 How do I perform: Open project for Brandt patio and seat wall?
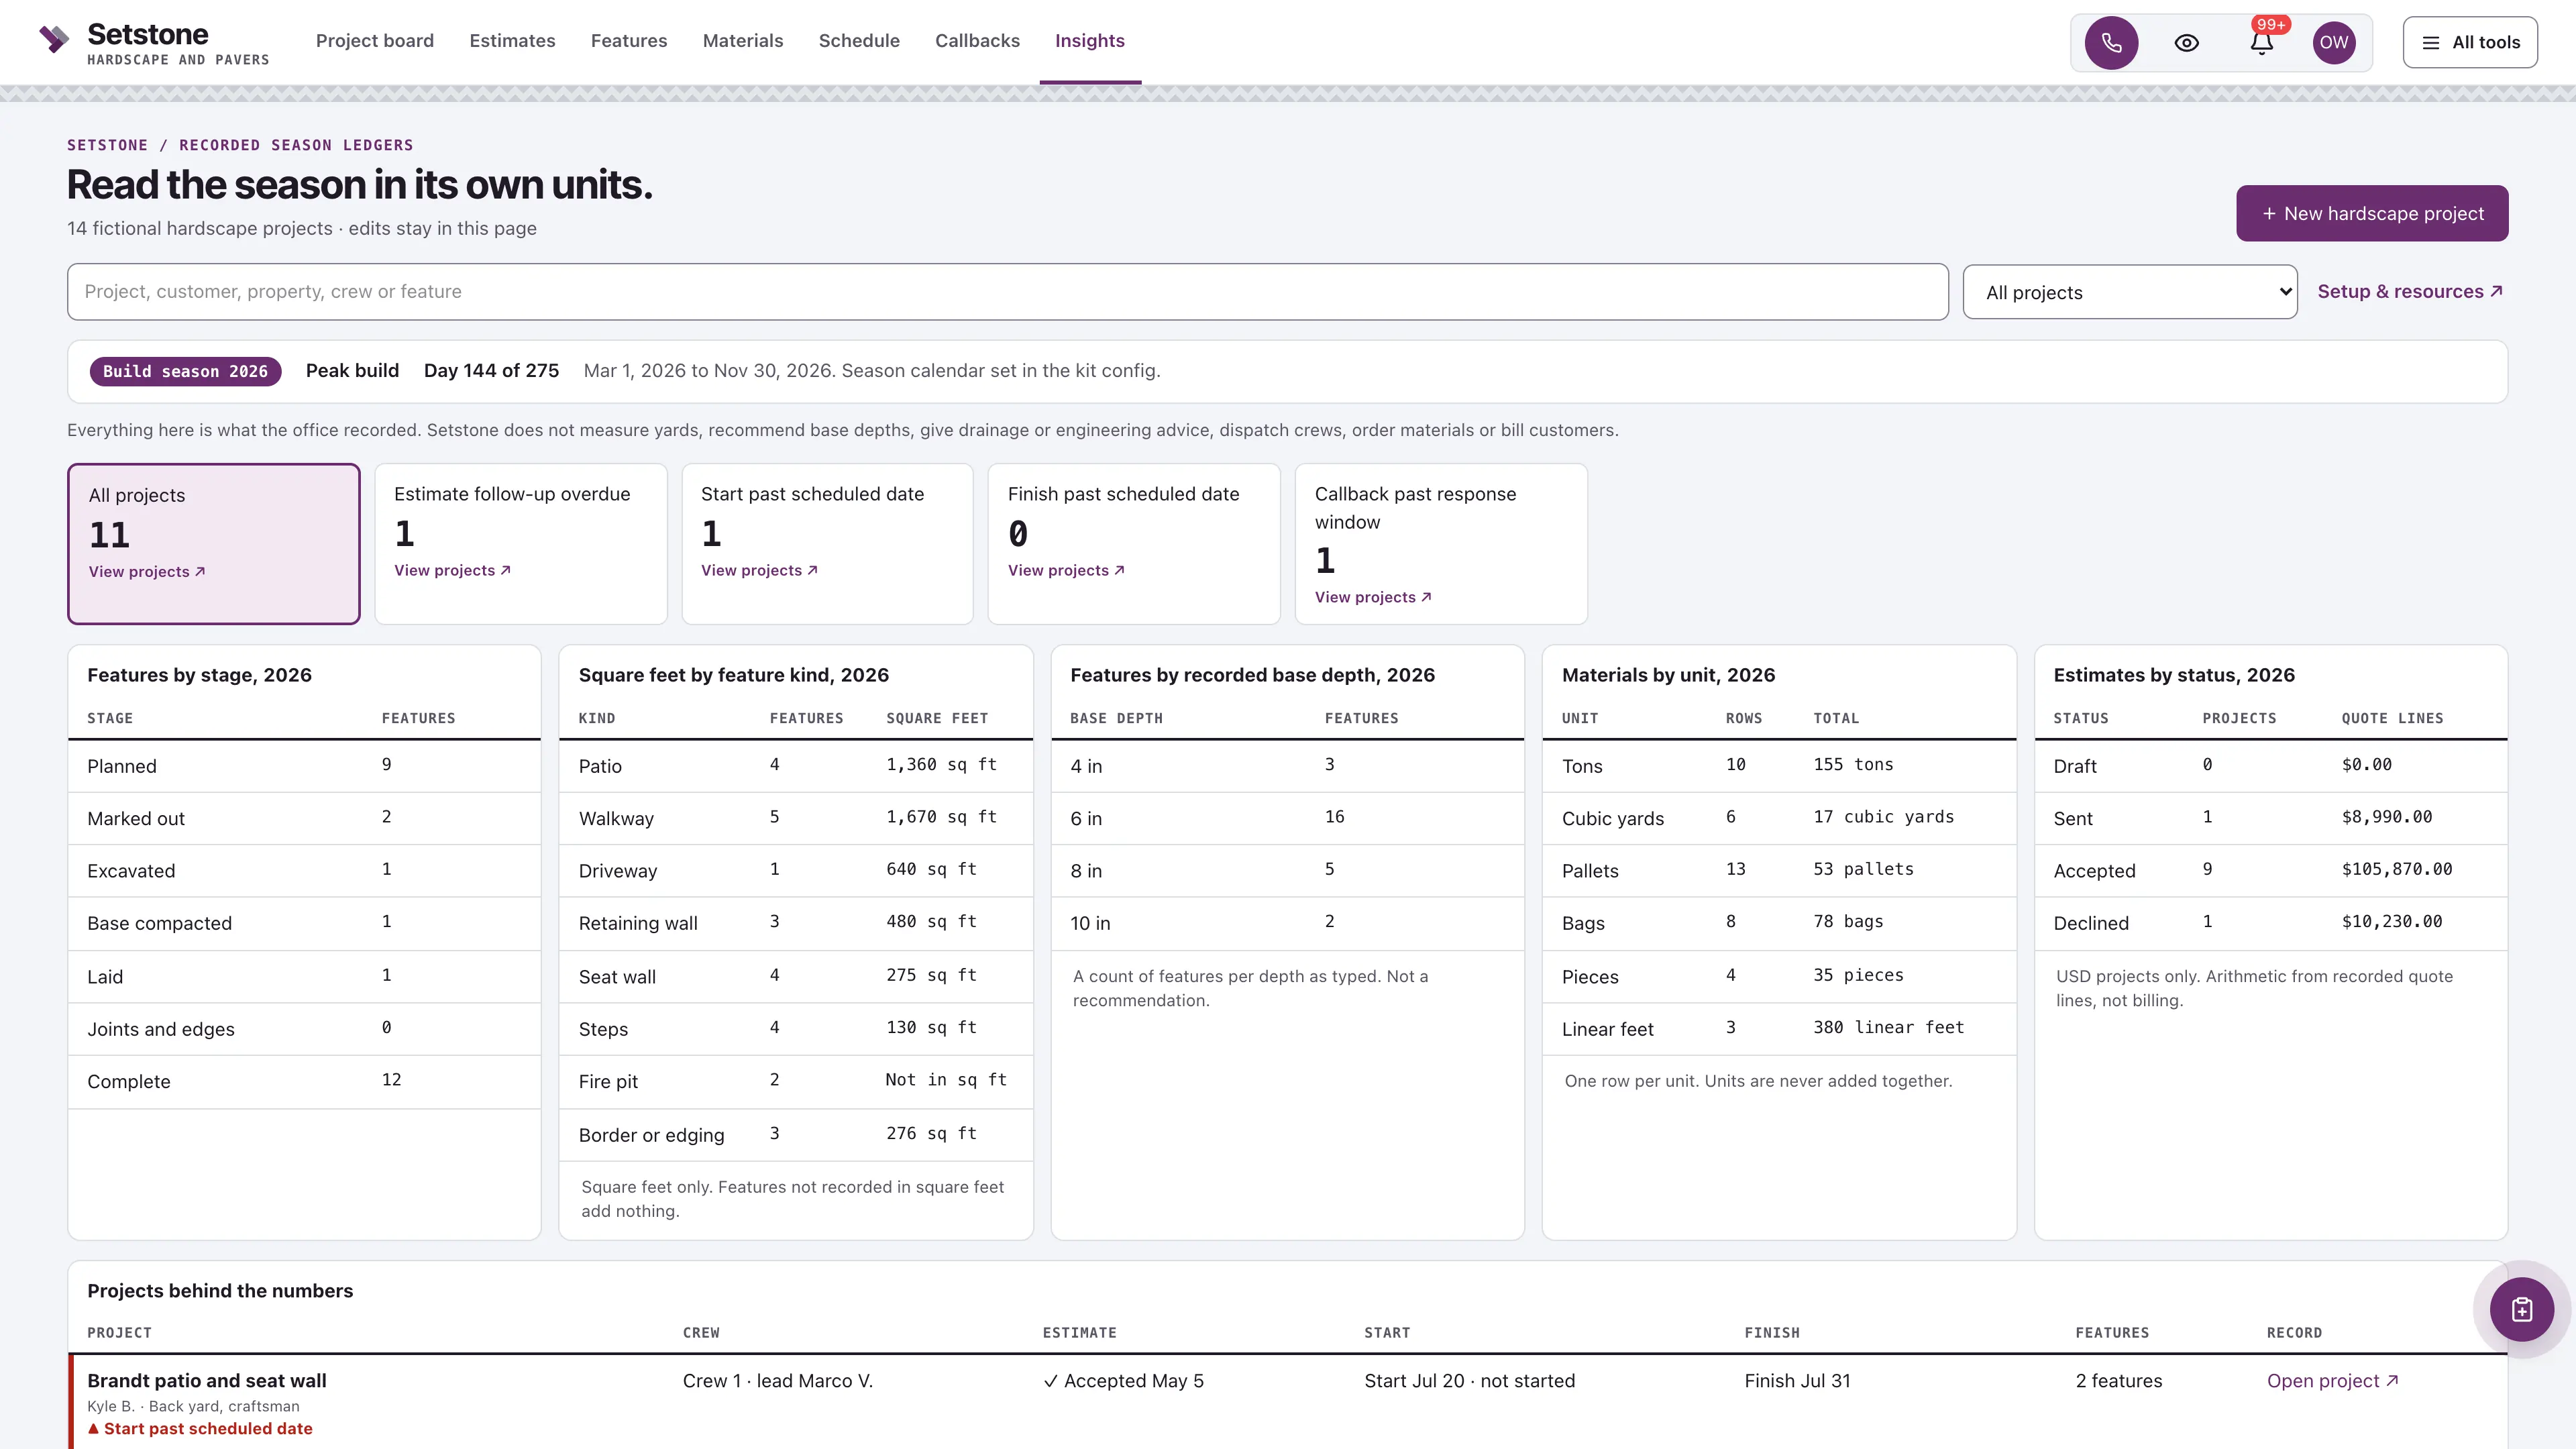pos(2332,1381)
